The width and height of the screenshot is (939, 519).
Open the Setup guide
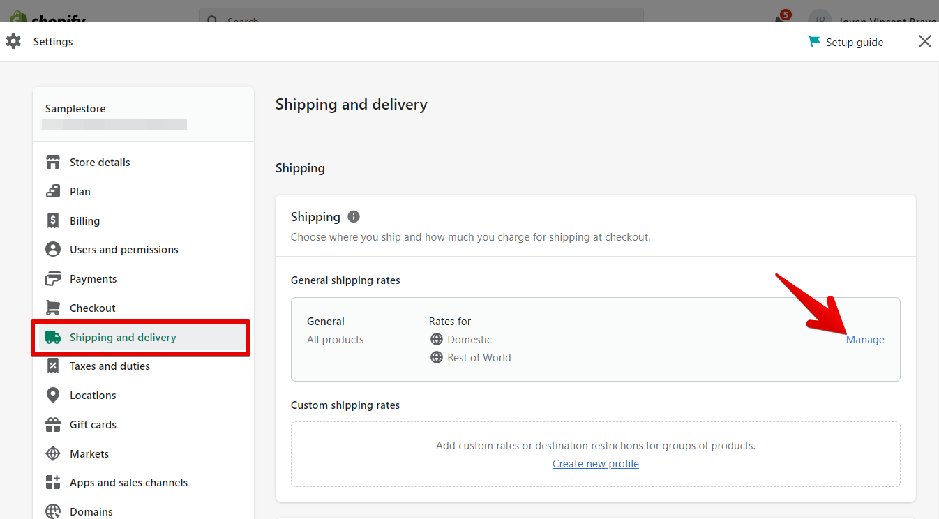pos(846,43)
